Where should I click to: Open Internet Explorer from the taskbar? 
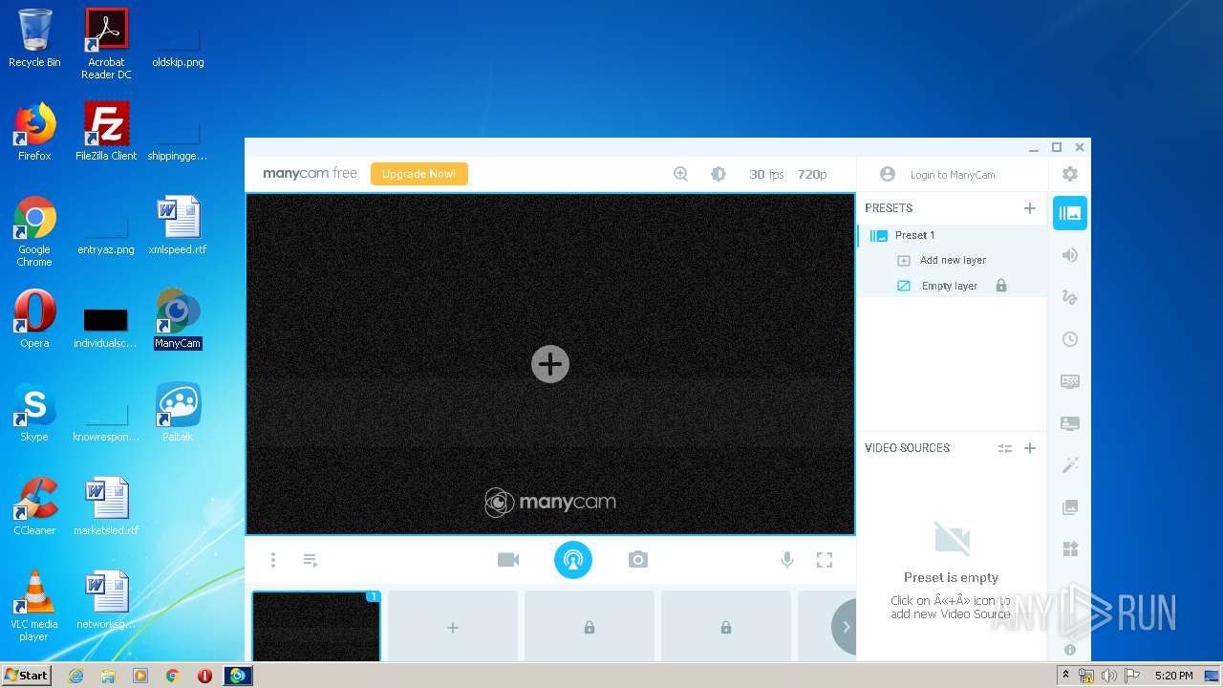click(x=76, y=676)
